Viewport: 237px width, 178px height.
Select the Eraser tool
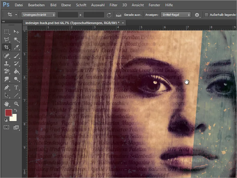pyautogui.click(x=6, y=71)
